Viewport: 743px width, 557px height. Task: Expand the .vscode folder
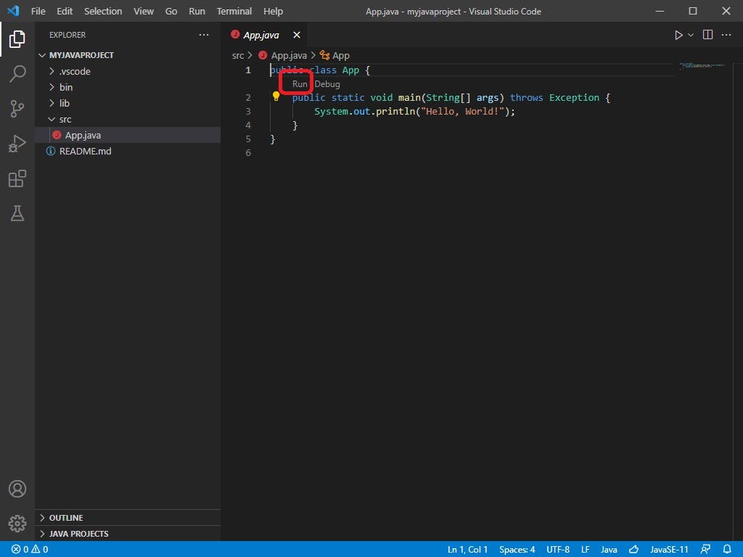[x=74, y=71]
